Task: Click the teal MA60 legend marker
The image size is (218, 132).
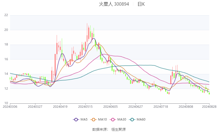Action: (x=132, y=119)
